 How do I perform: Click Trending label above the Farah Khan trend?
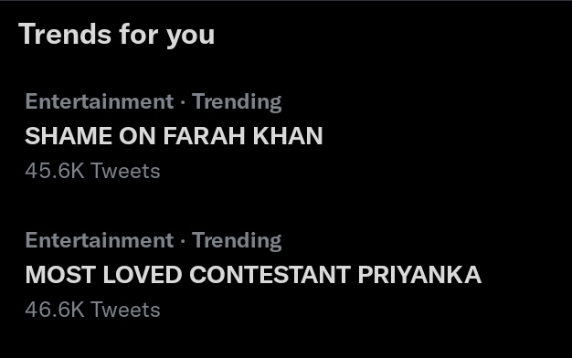coord(237,101)
